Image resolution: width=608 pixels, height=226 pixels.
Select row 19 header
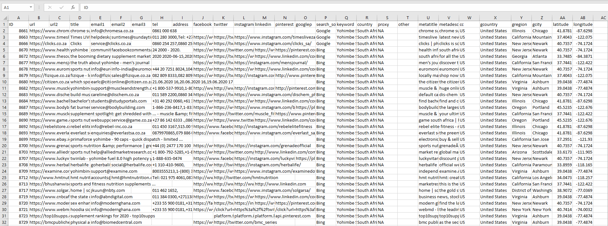tap(4, 139)
